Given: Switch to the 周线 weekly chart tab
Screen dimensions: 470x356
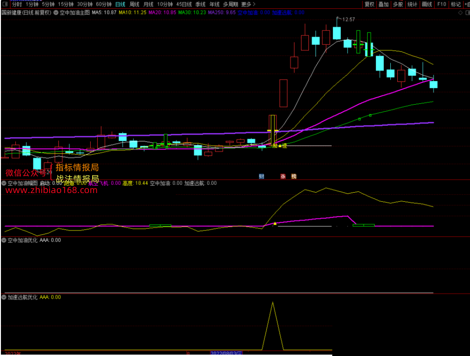Looking at the screenshot, I should click(134, 4).
